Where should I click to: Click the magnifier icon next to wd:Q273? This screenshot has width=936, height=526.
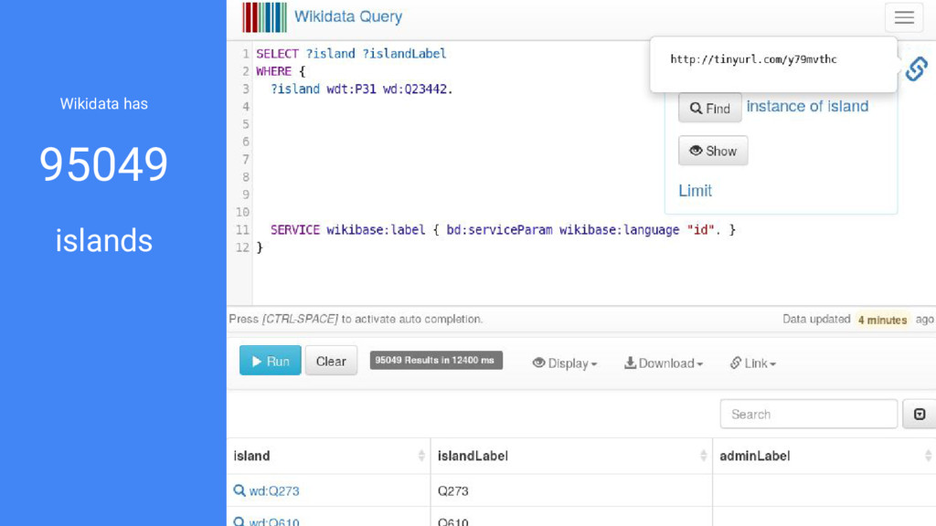(239, 490)
